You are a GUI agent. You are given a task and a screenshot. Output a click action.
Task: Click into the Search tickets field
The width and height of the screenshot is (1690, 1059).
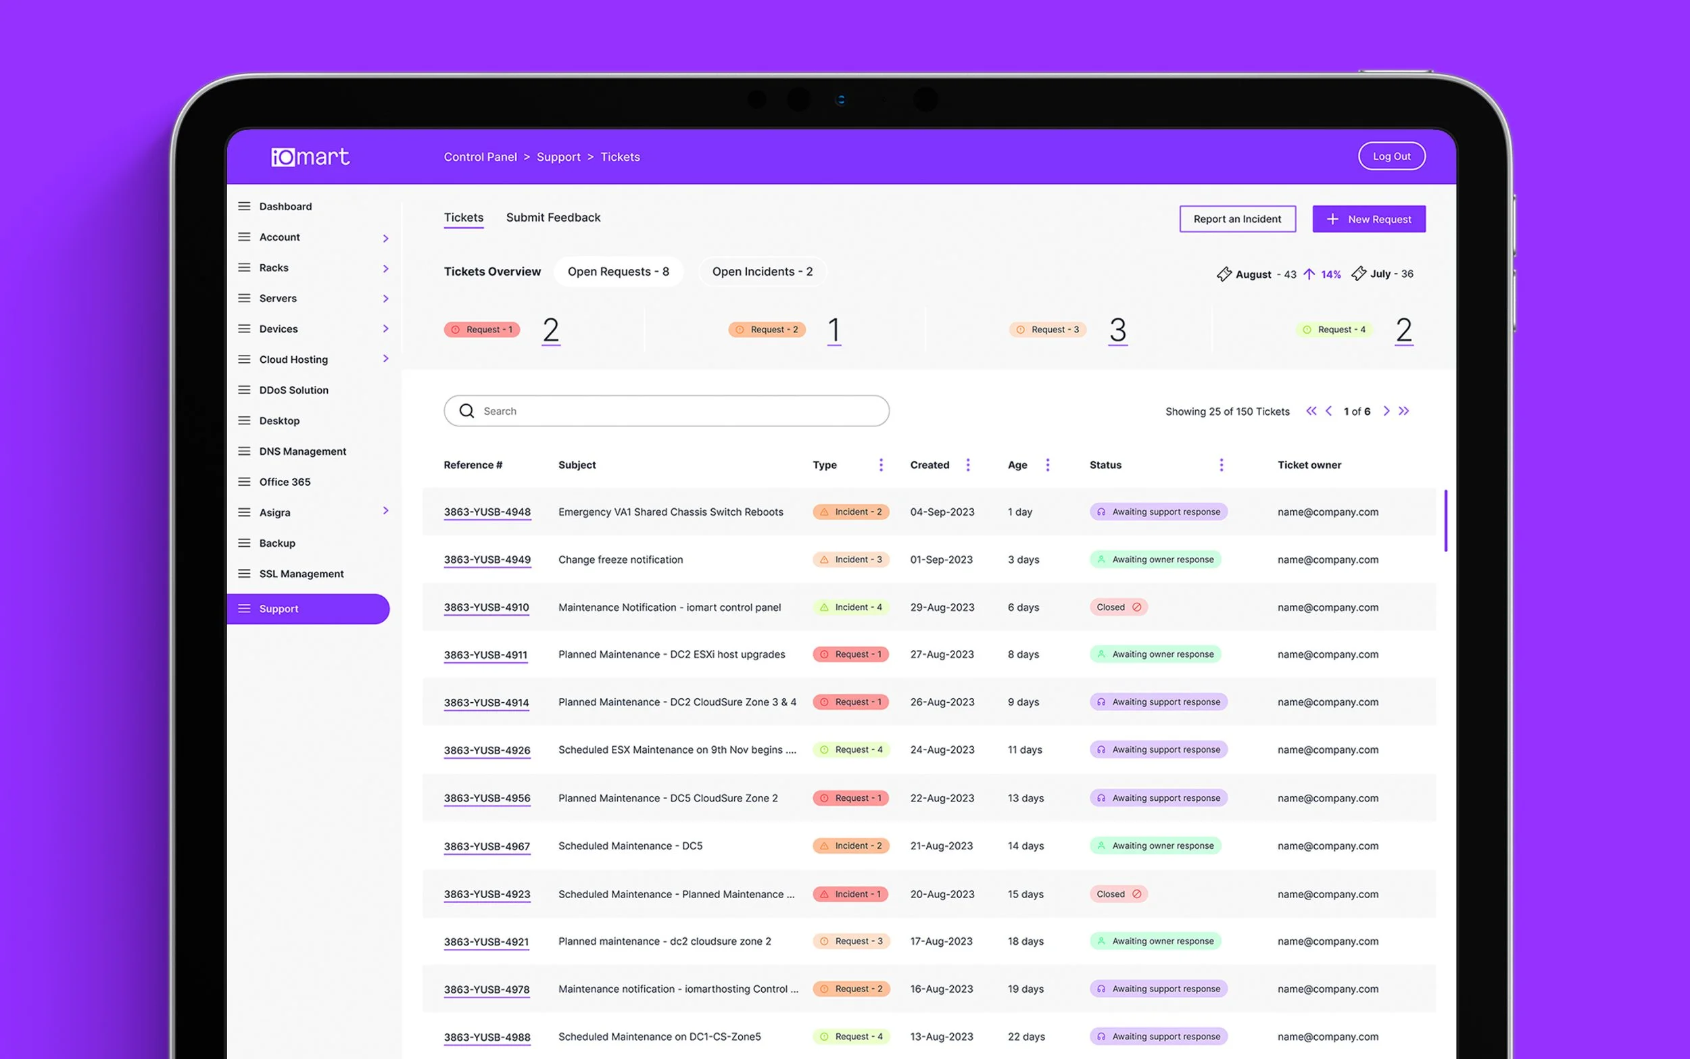click(x=667, y=411)
